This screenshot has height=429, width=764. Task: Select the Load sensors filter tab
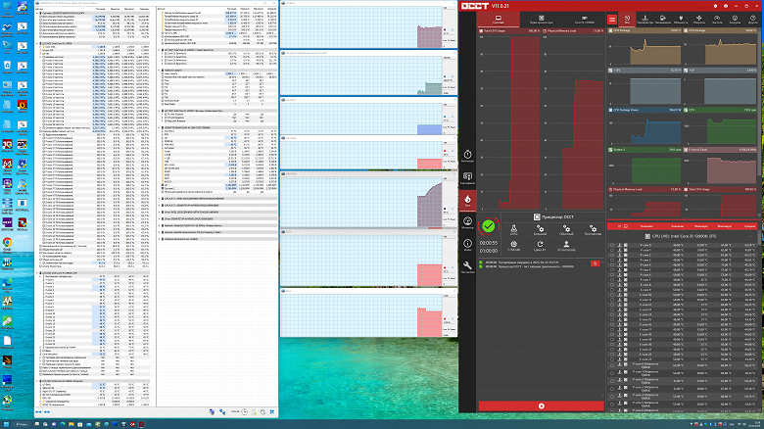(735, 20)
